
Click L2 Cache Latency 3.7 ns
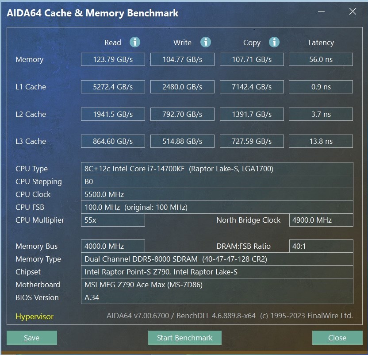point(321,114)
